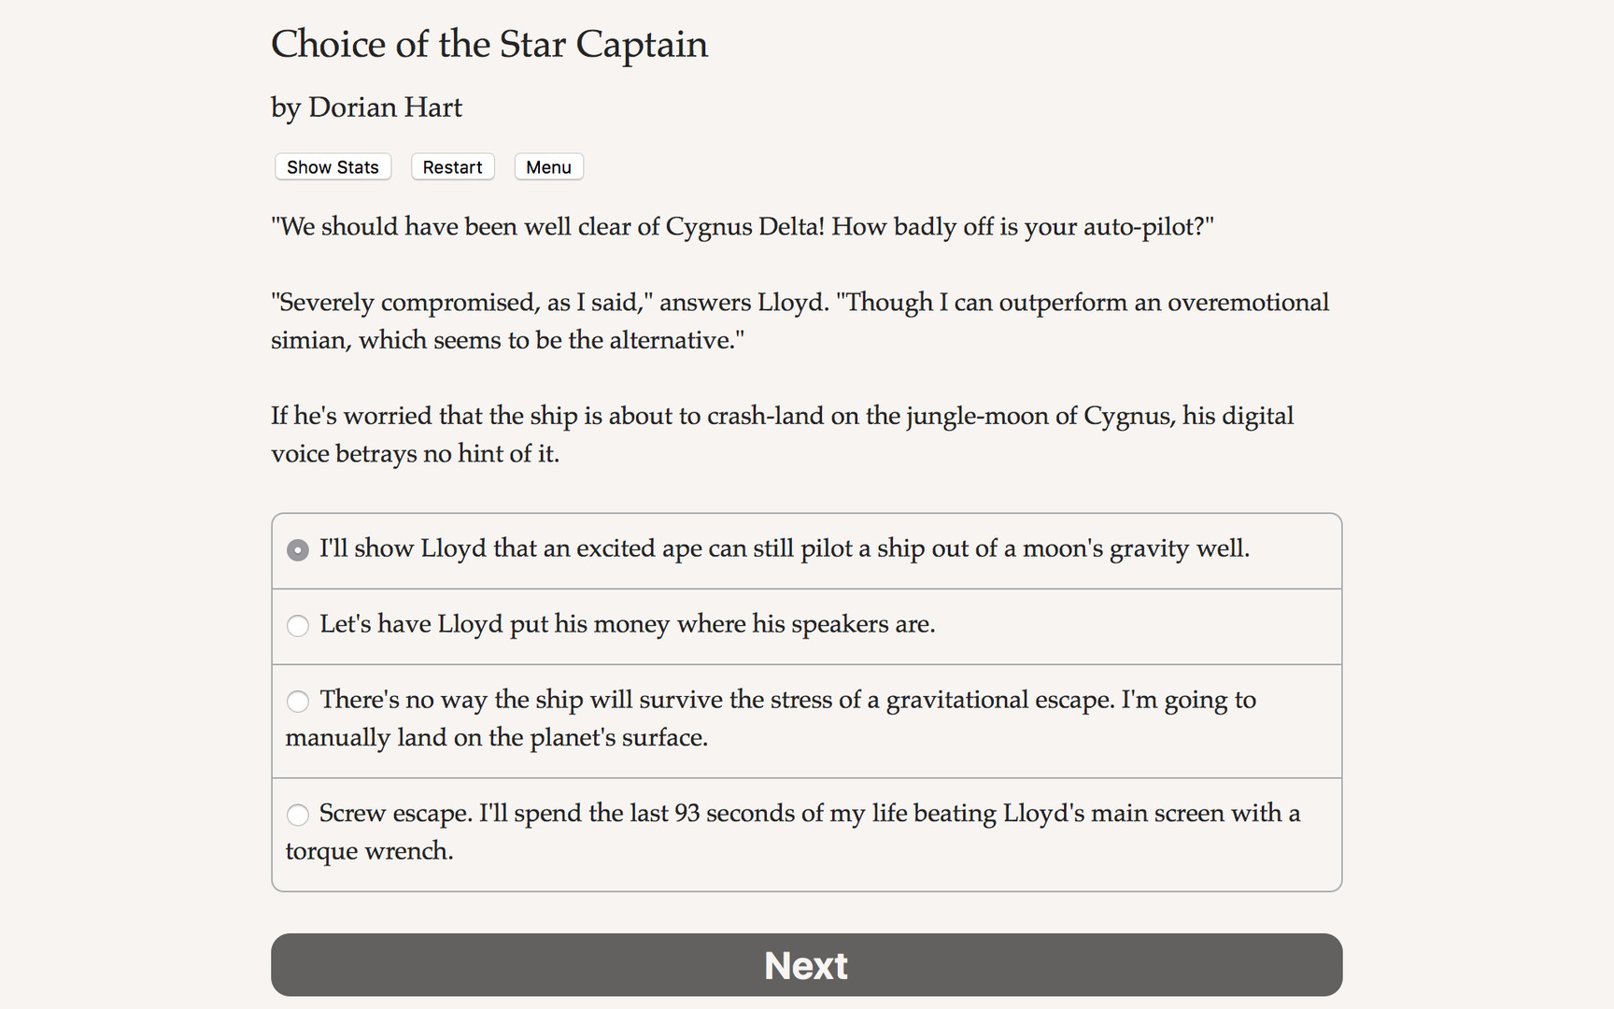This screenshot has width=1614, height=1009.
Task: Click inside the choices box
Action: point(805,701)
